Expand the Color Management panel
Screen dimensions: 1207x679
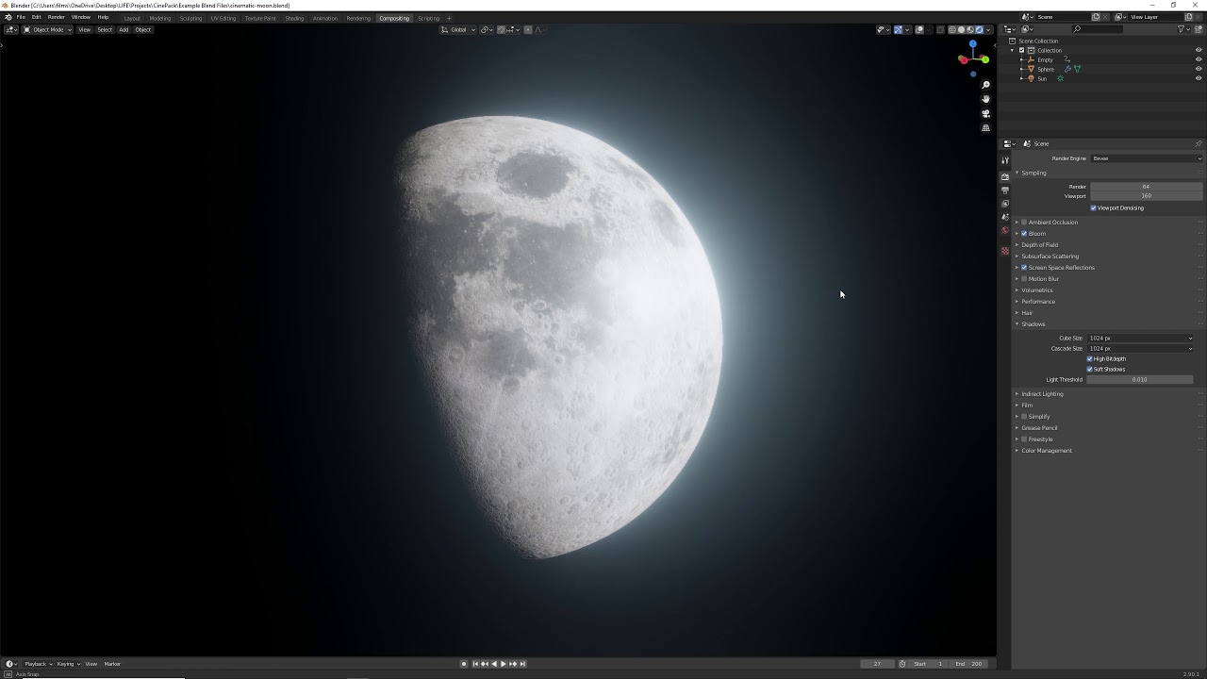click(x=1046, y=451)
